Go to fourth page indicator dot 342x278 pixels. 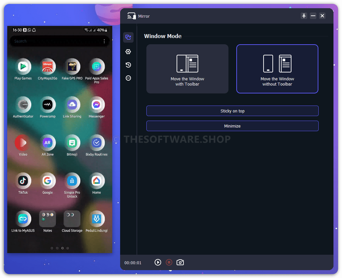pos(68,248)
